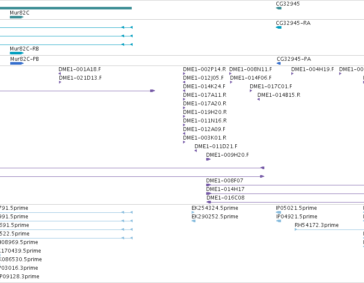This screenshot has height=283, width=364.
Task: Open the EK254324.5prime EST label
Action: (215, 208)
